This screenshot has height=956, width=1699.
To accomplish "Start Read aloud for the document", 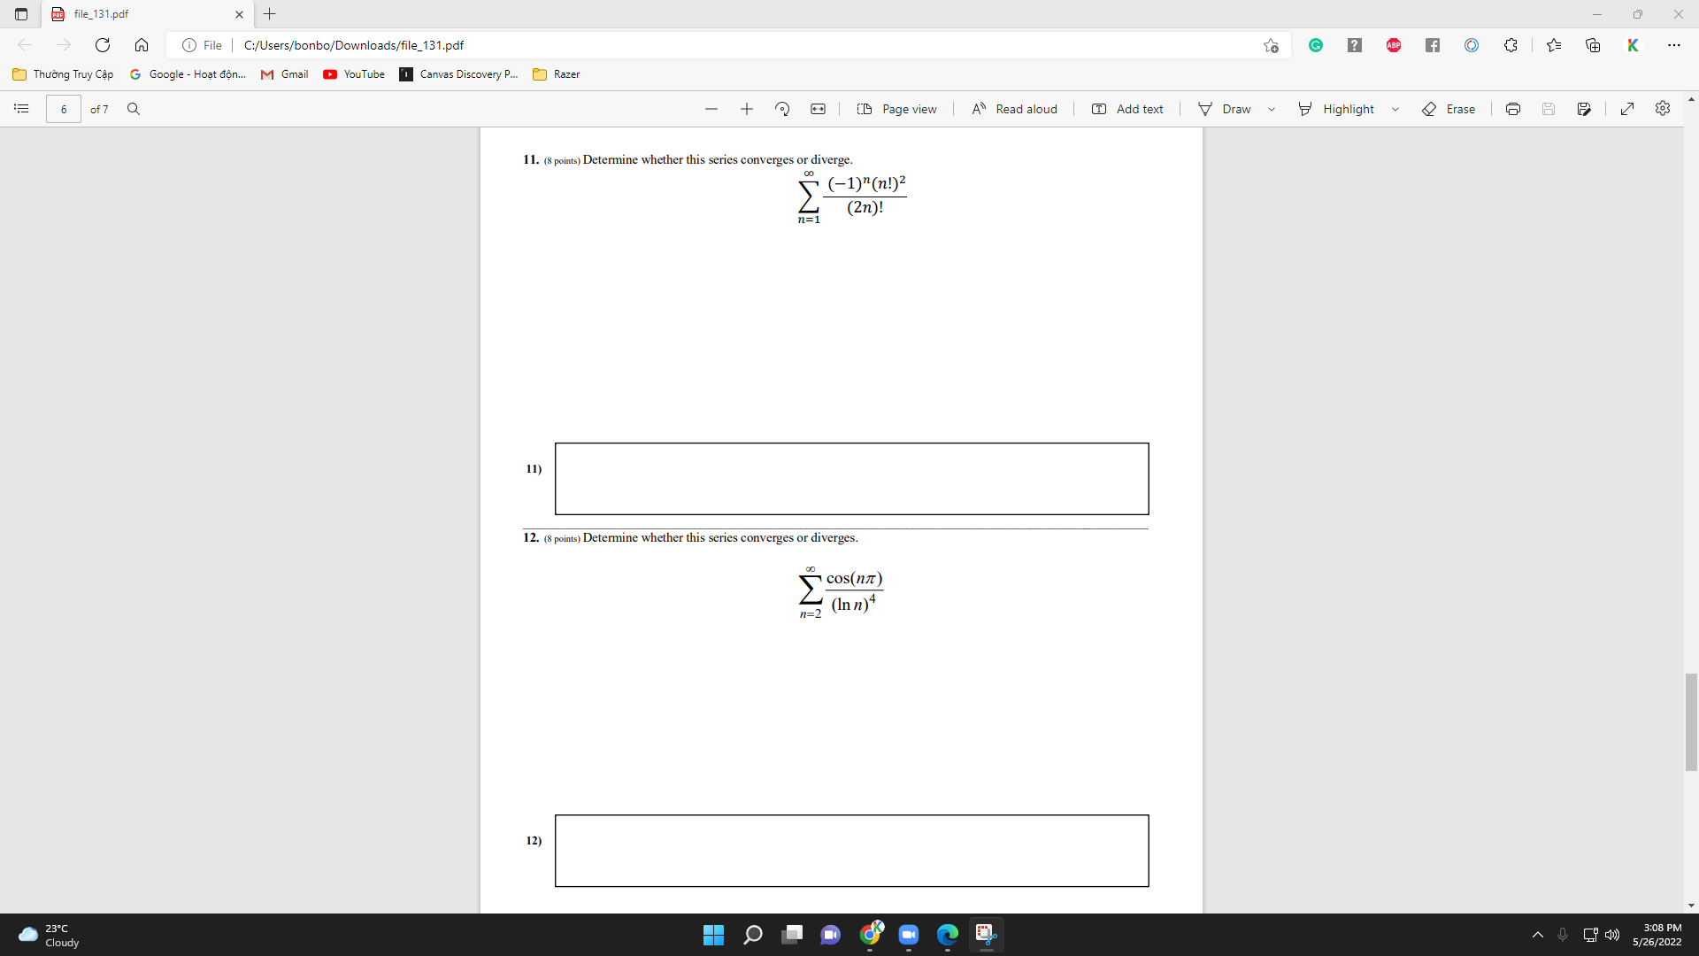I will 1014,109.
